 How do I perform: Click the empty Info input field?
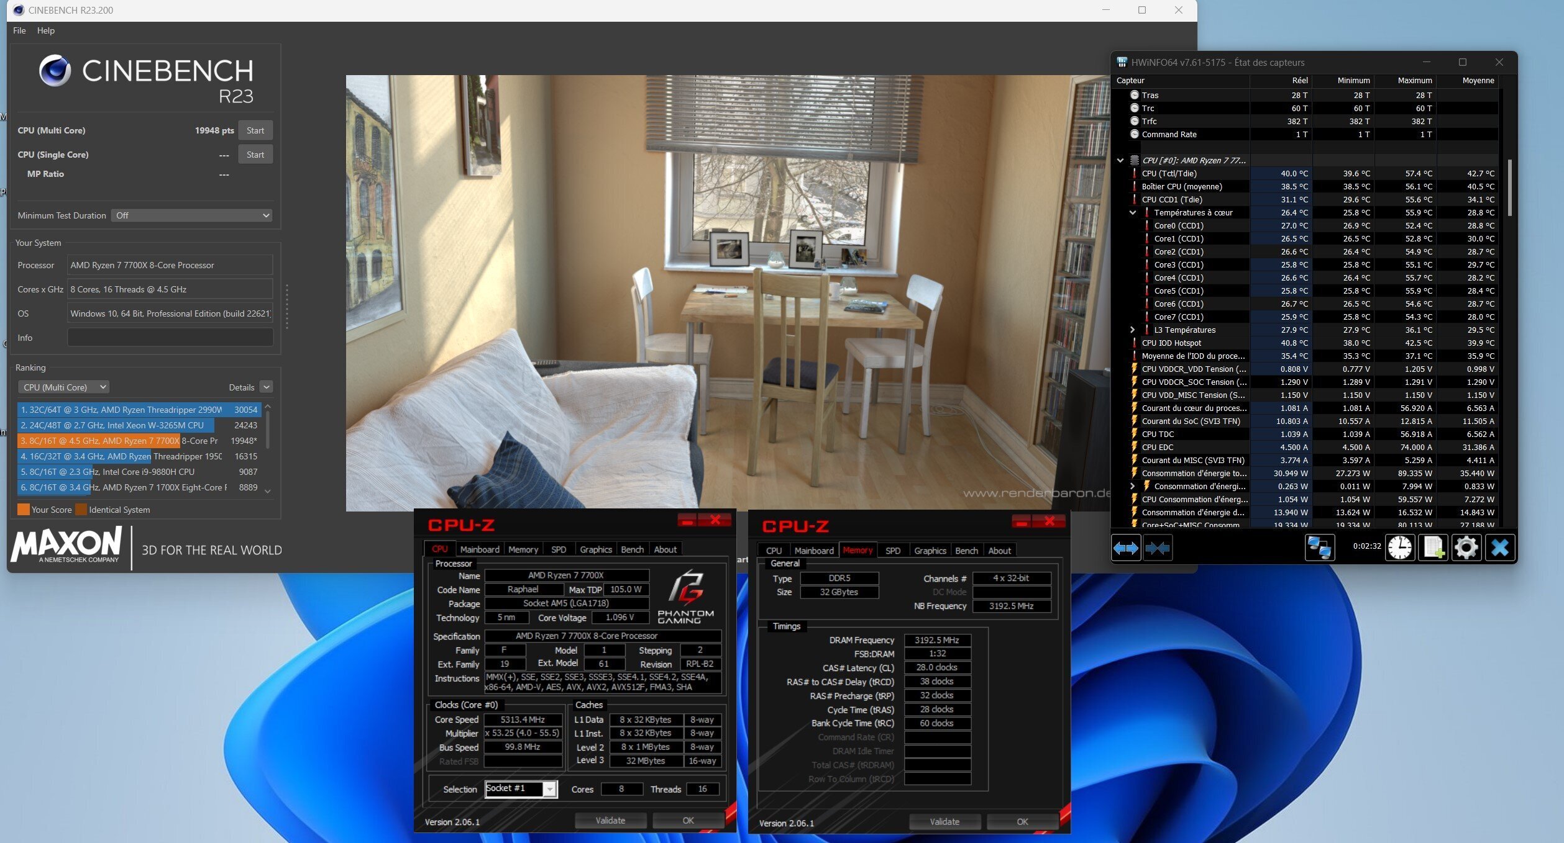point(170,338)
